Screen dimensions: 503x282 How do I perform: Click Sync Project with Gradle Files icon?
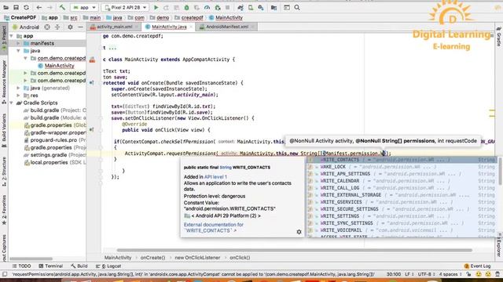tap(240, 7)
